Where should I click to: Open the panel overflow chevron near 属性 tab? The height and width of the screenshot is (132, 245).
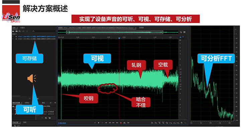point(55,103)
